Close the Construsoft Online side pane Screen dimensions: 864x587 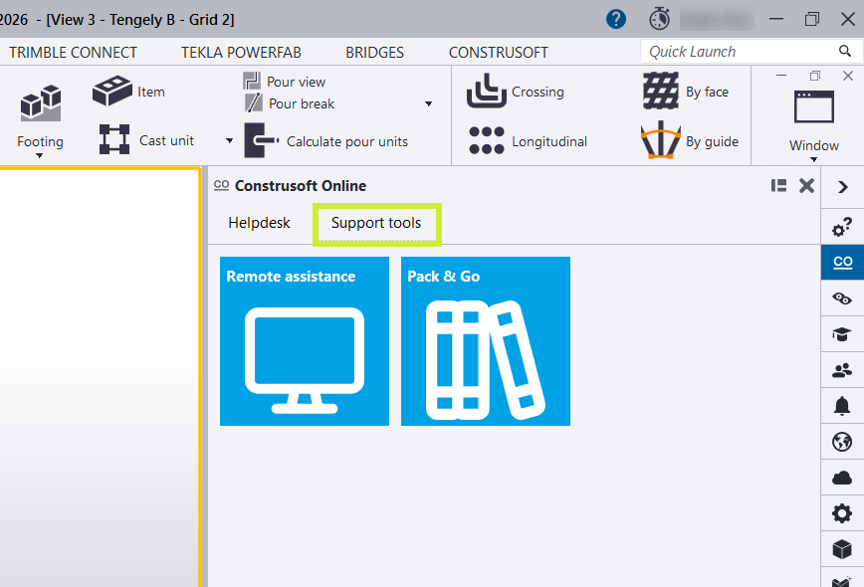coord(806,186)
